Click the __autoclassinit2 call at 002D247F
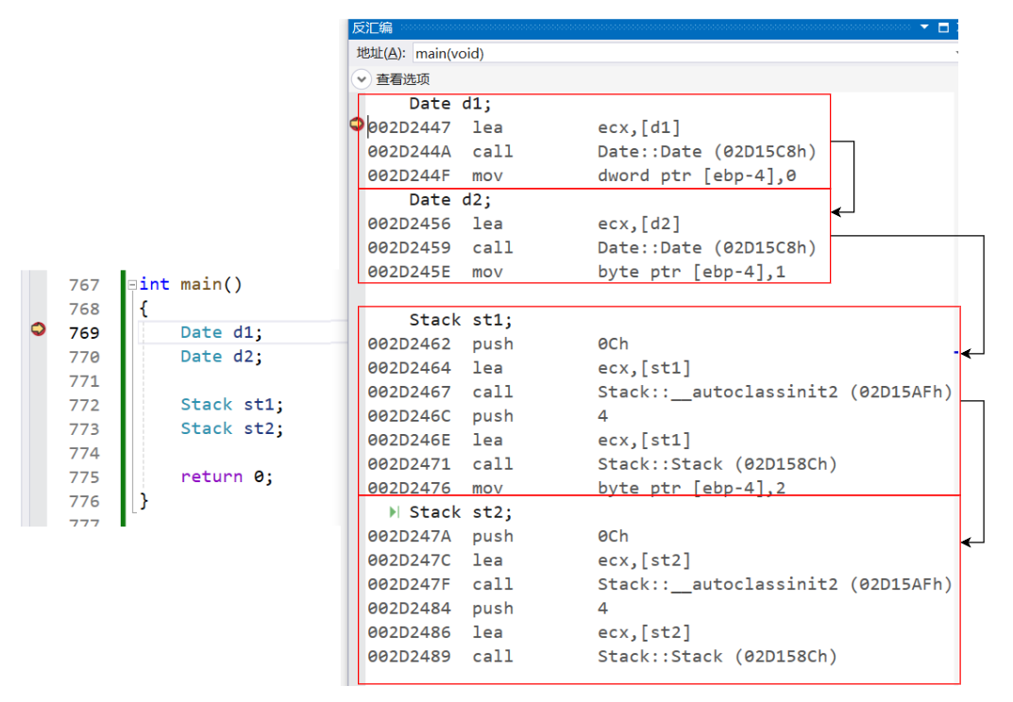Viewport: 1013px width, 702px height. tap(660, 584)
